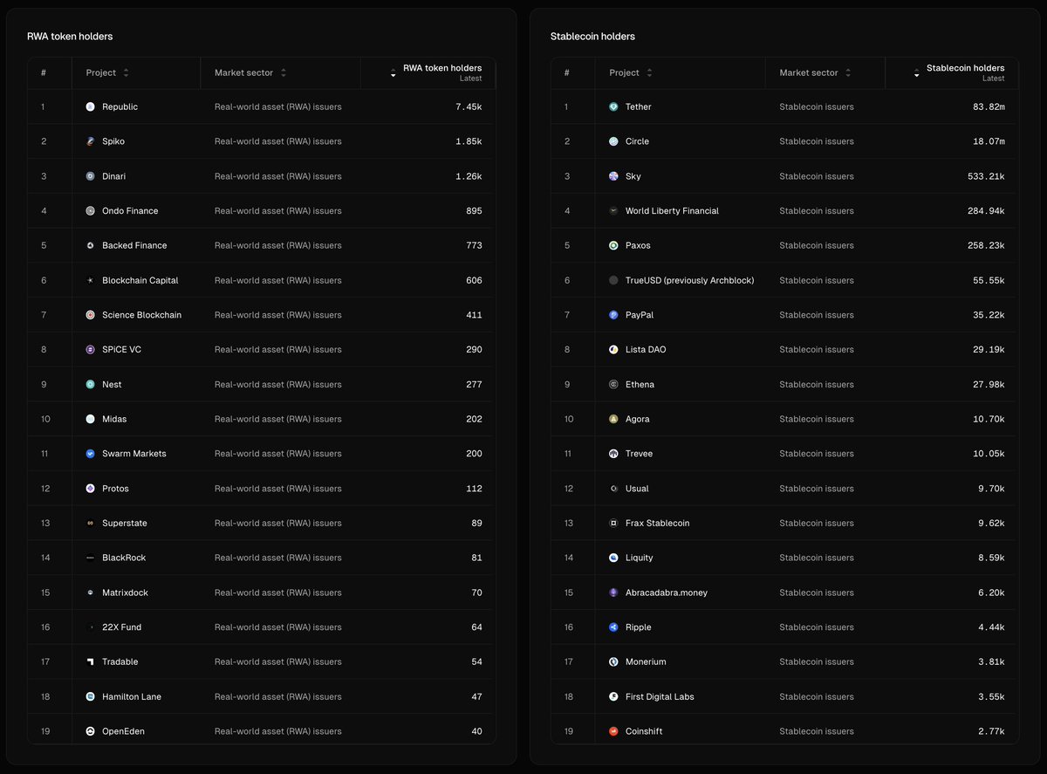The image size is (1047, 774).
Task: Sort RWA table by Project column arrows
Action: click(126, 72)
